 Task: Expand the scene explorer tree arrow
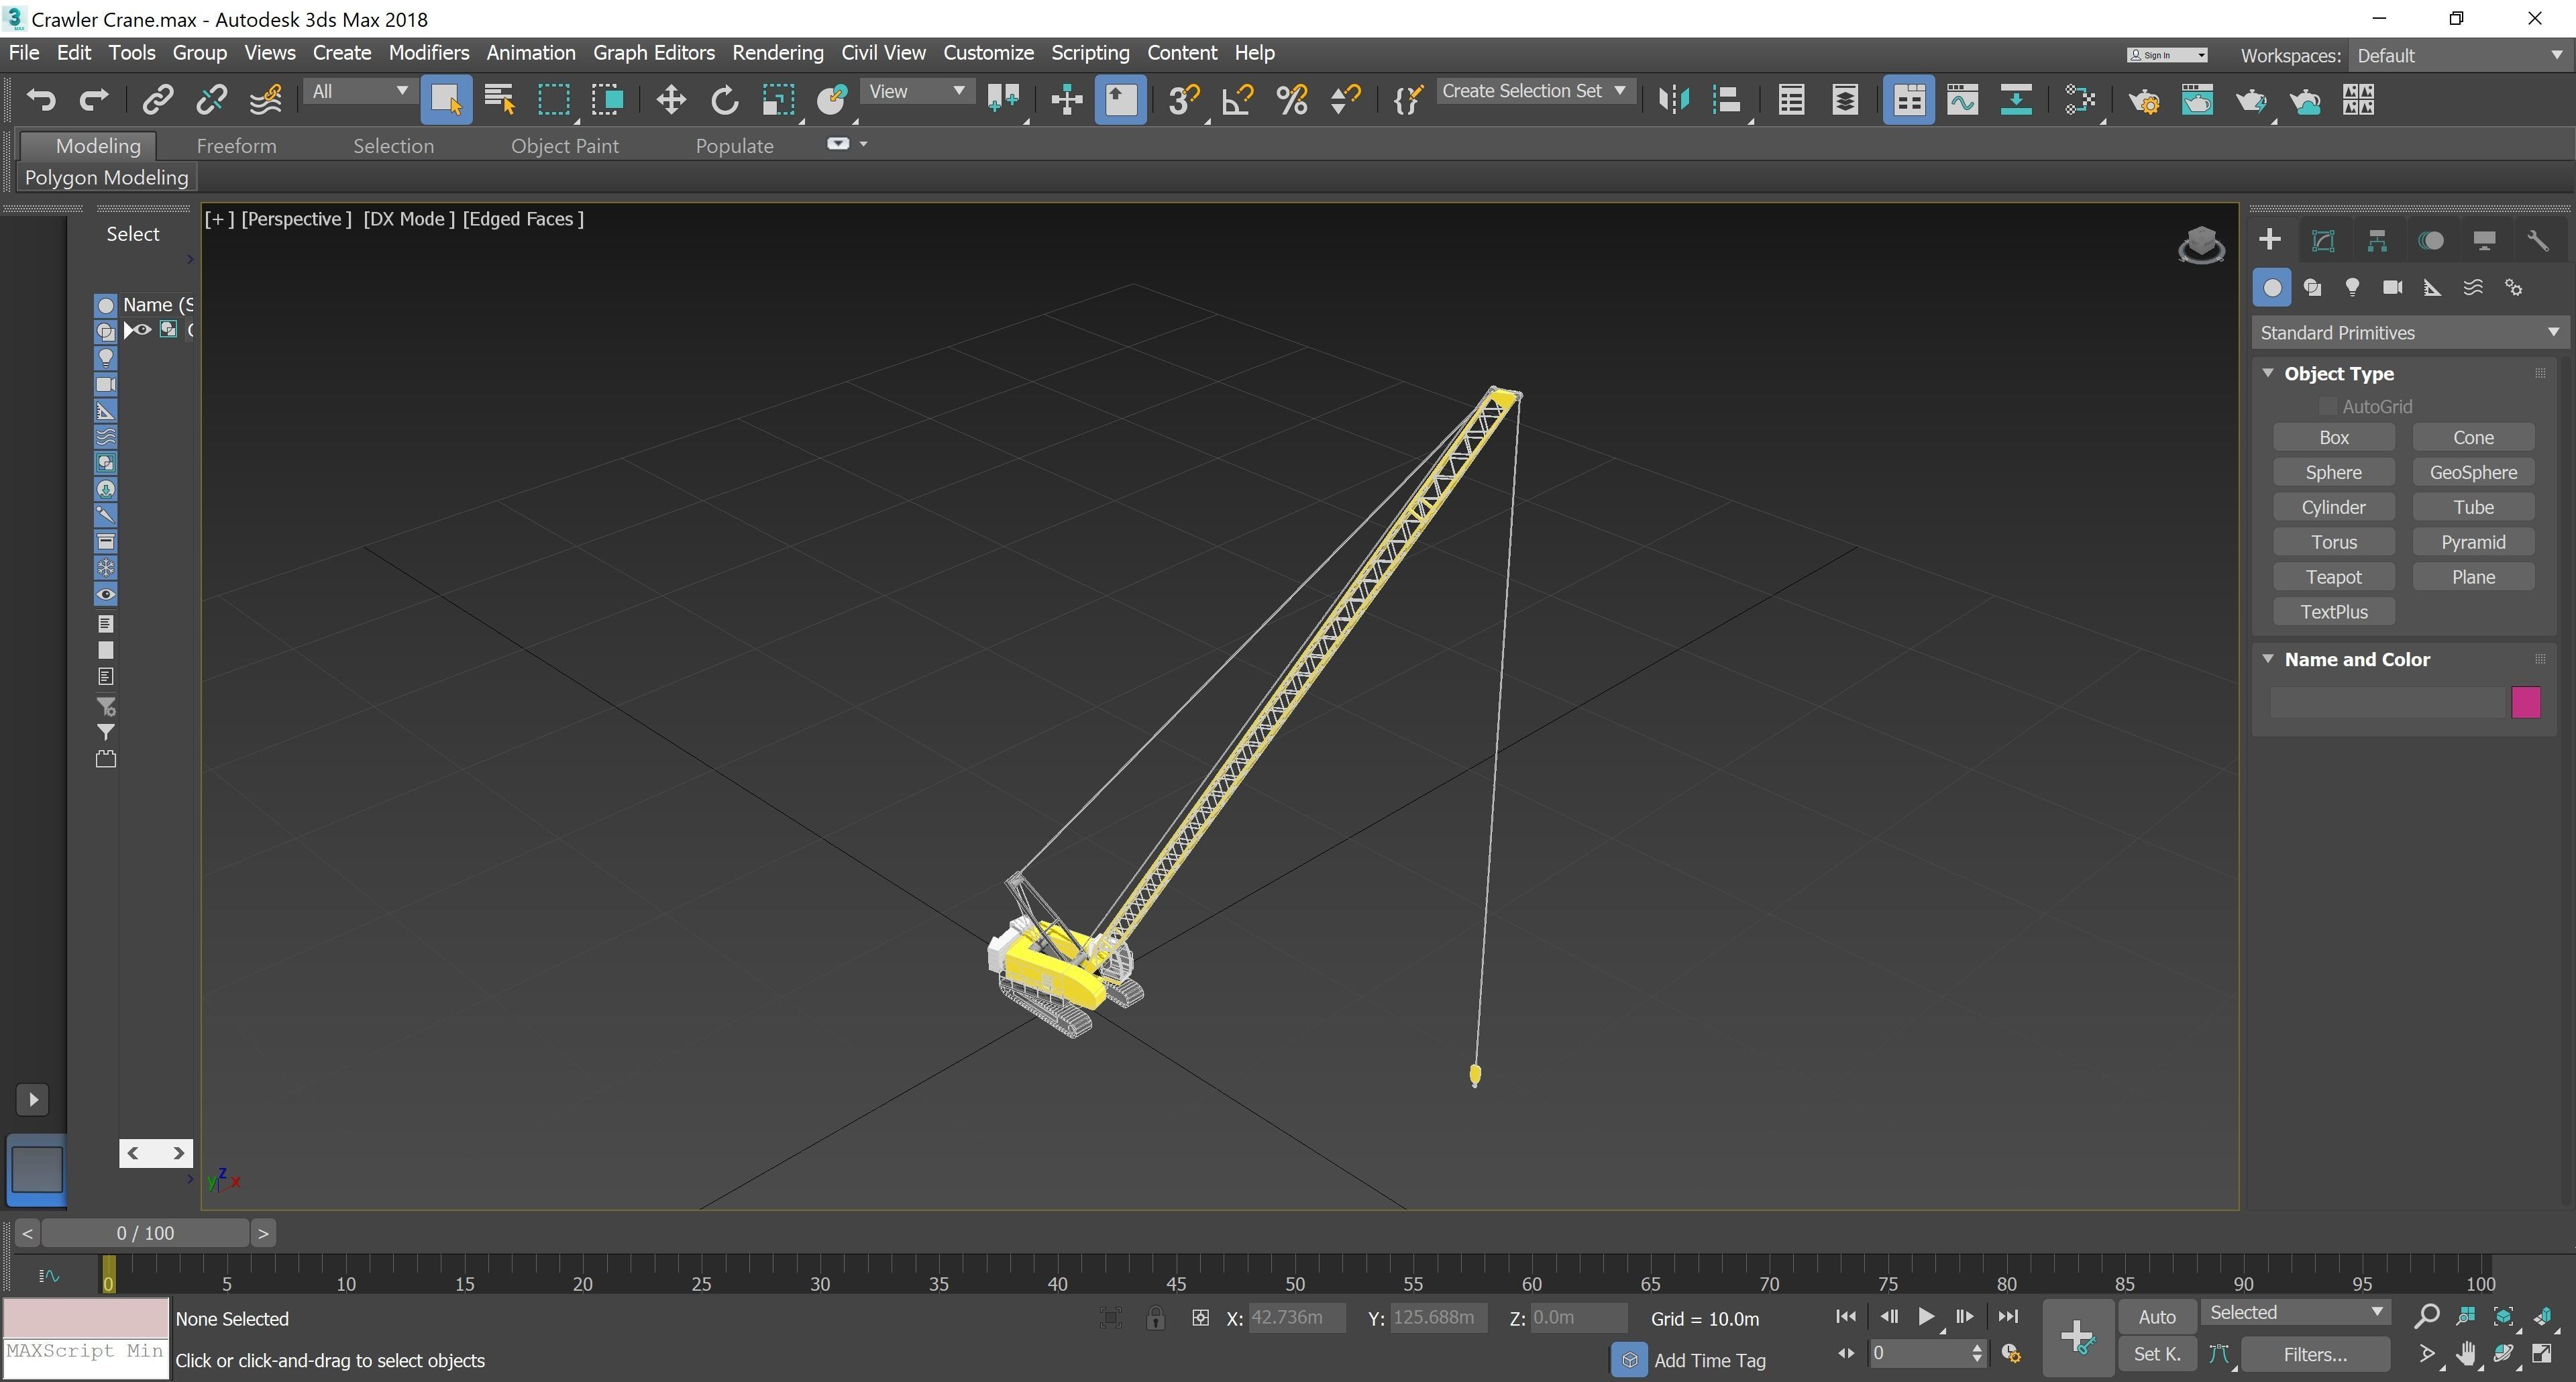128,330
